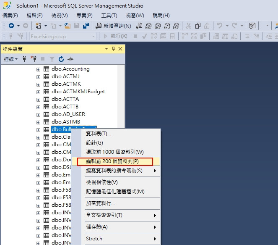Open the XMLA query icon

[x=167, y=26]
